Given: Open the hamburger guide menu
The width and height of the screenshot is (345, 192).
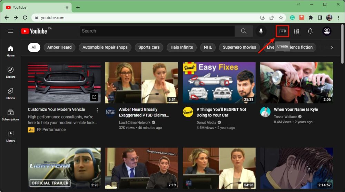Looking at the screenshot, I should [11, 31].
